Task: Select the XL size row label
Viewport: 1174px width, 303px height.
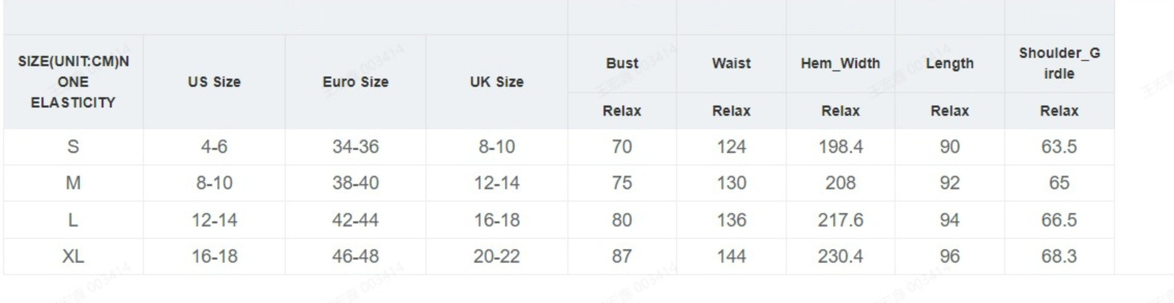Action: [x=73, y=257]
